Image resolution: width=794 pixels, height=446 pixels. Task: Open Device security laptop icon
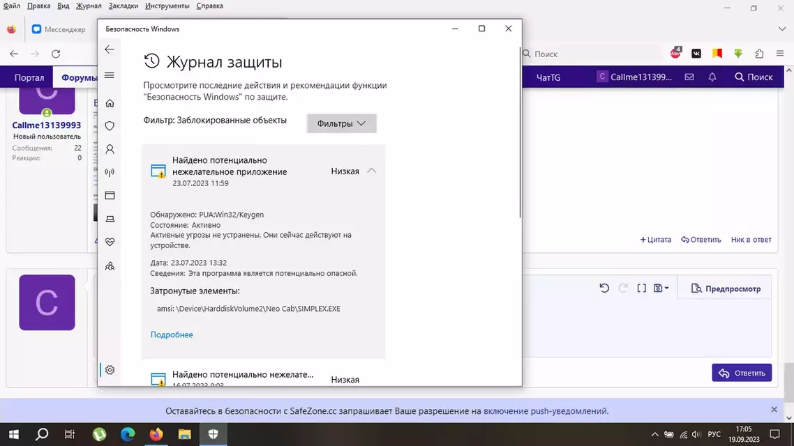tap(110, 219)
